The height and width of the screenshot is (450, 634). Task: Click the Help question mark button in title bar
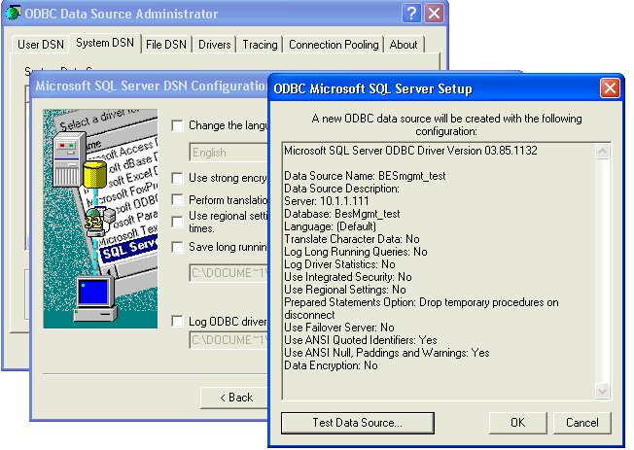[x=411, y=14]
